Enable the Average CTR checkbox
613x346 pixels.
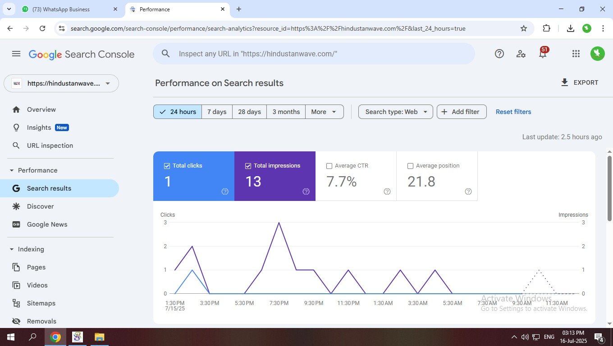[x=329, y=166]
